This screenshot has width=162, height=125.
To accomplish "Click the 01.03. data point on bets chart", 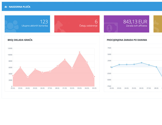I will point(65,59).
